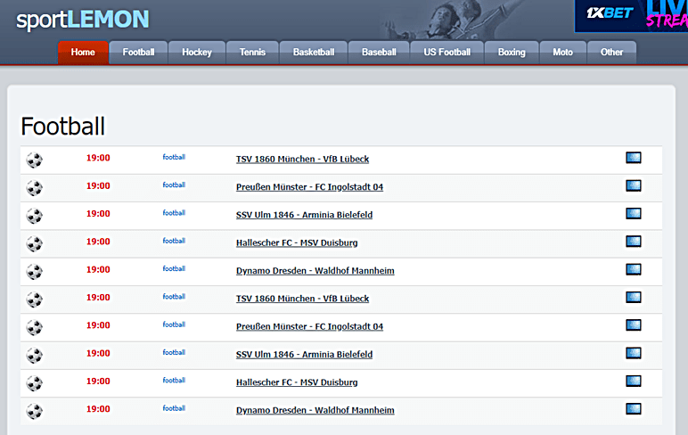Click the sportLEMON site logo
This screenshot has width=688, height=435.
tap(83, 19)
